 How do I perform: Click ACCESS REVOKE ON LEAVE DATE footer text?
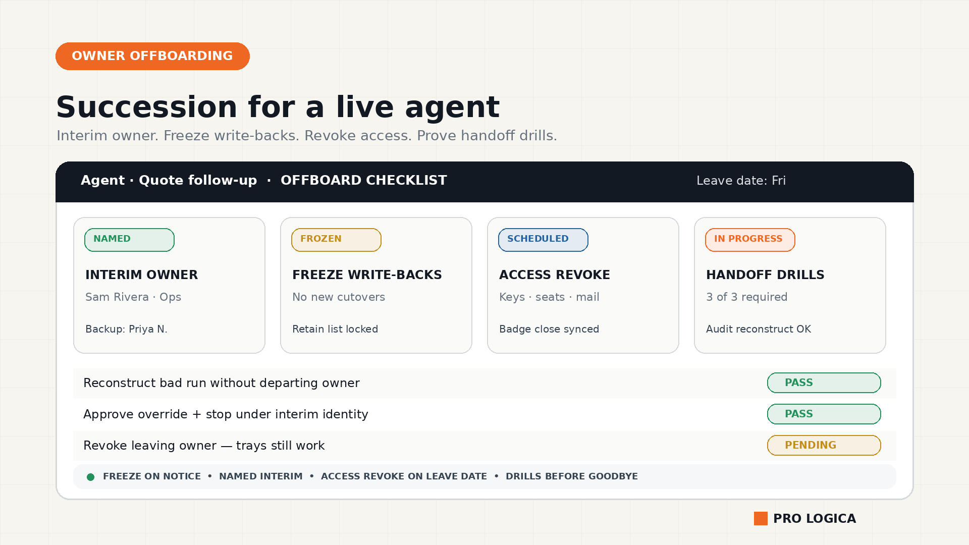(404, 476)
